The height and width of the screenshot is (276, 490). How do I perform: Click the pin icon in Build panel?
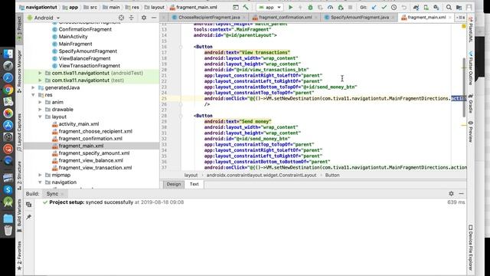point(29,217)
